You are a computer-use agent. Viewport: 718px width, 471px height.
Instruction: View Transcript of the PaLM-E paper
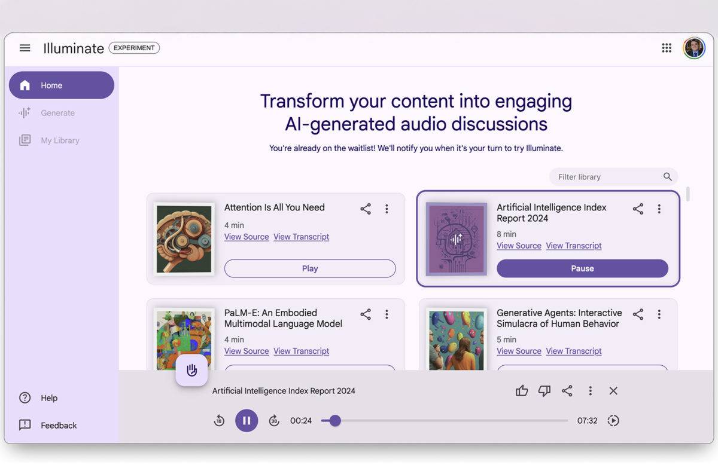[x=301, y=351]
